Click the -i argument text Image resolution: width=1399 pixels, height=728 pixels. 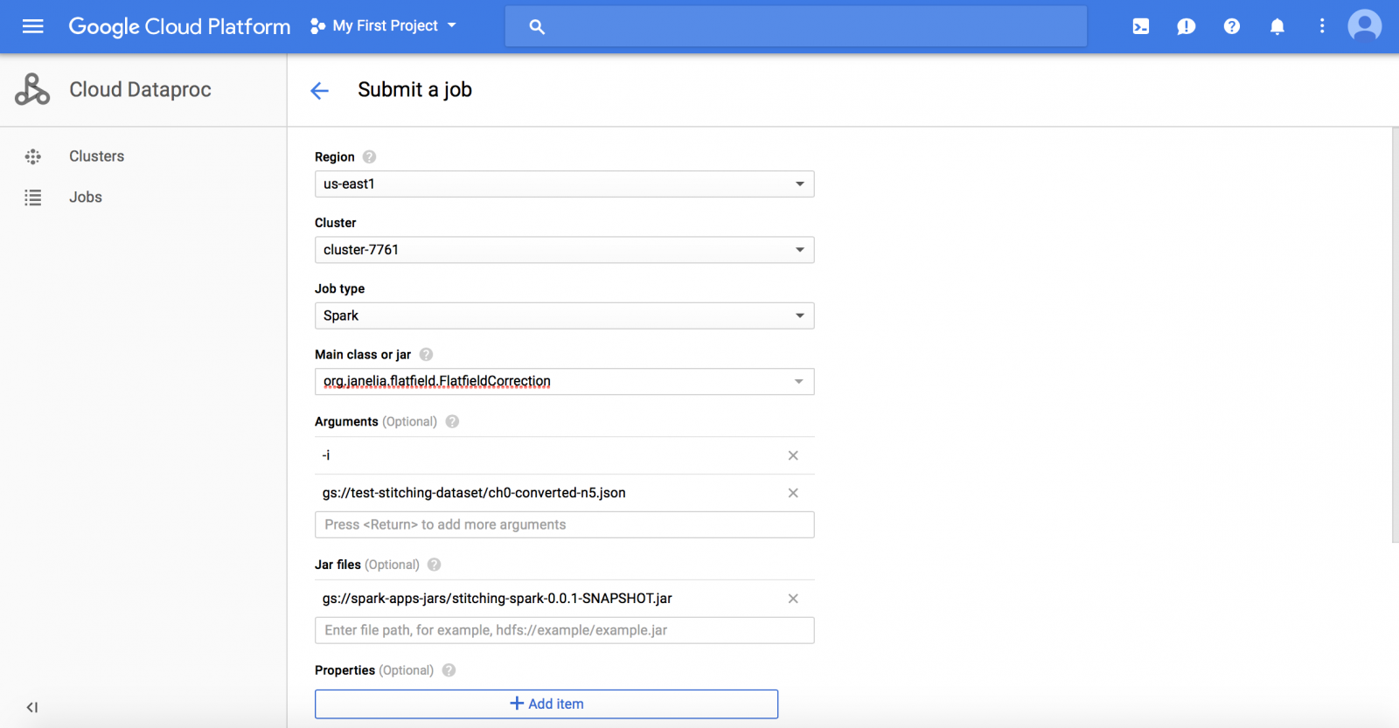[x=326, y=455]
